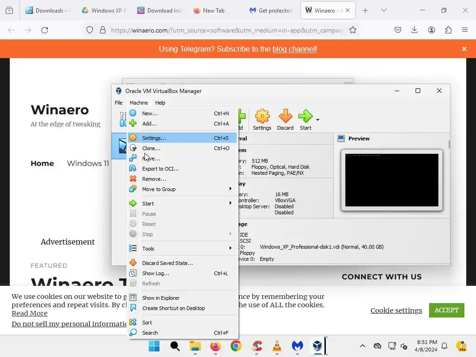Show hidden system tray icons chevron
This screenshot has width=476, height=357.
click(x=363, y=346)
